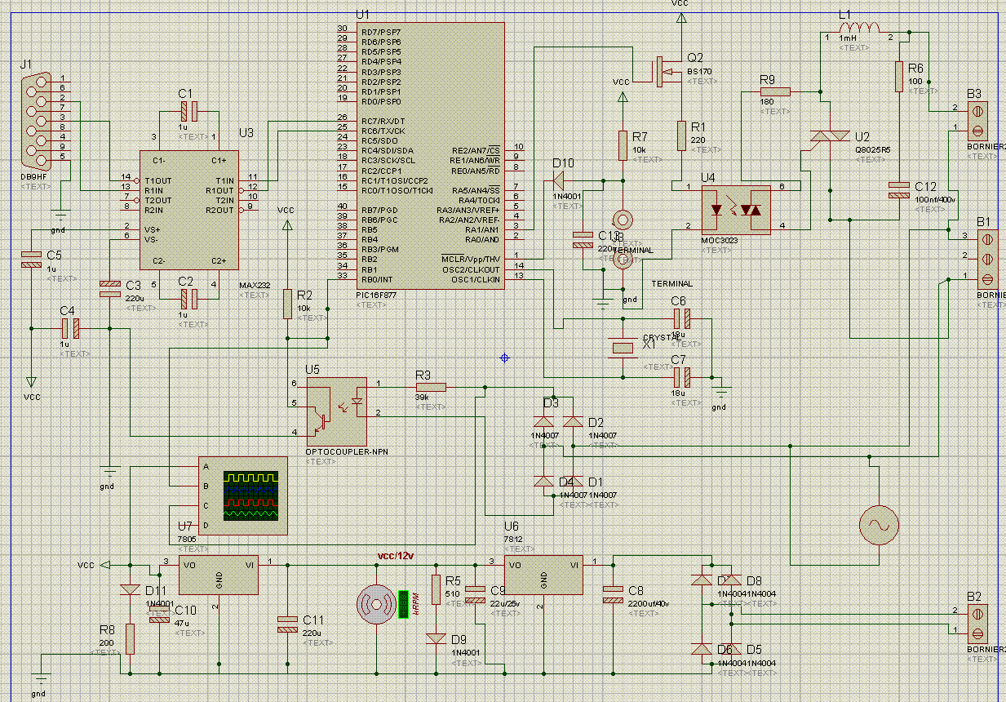Select the U7 7805 regulator

click(218, 574)
